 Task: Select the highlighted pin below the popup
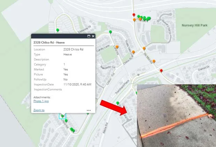(x=63, y=116)
